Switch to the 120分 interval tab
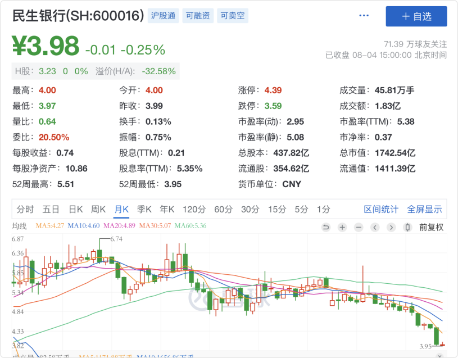 tap(194, 209)
